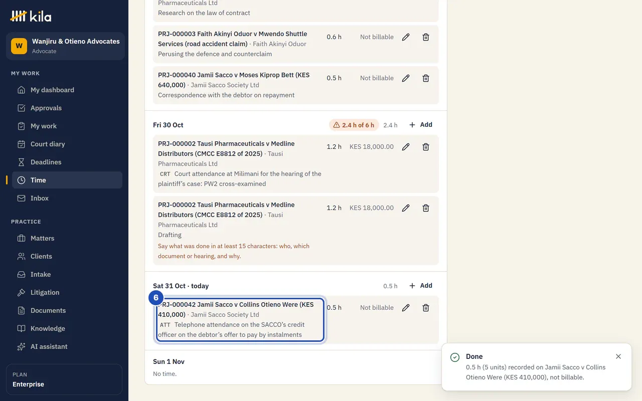Screen dimensions: 642x401
Task: Click the KES 18,000.00 amount on Drafting entry
Action: click(372, 208)
